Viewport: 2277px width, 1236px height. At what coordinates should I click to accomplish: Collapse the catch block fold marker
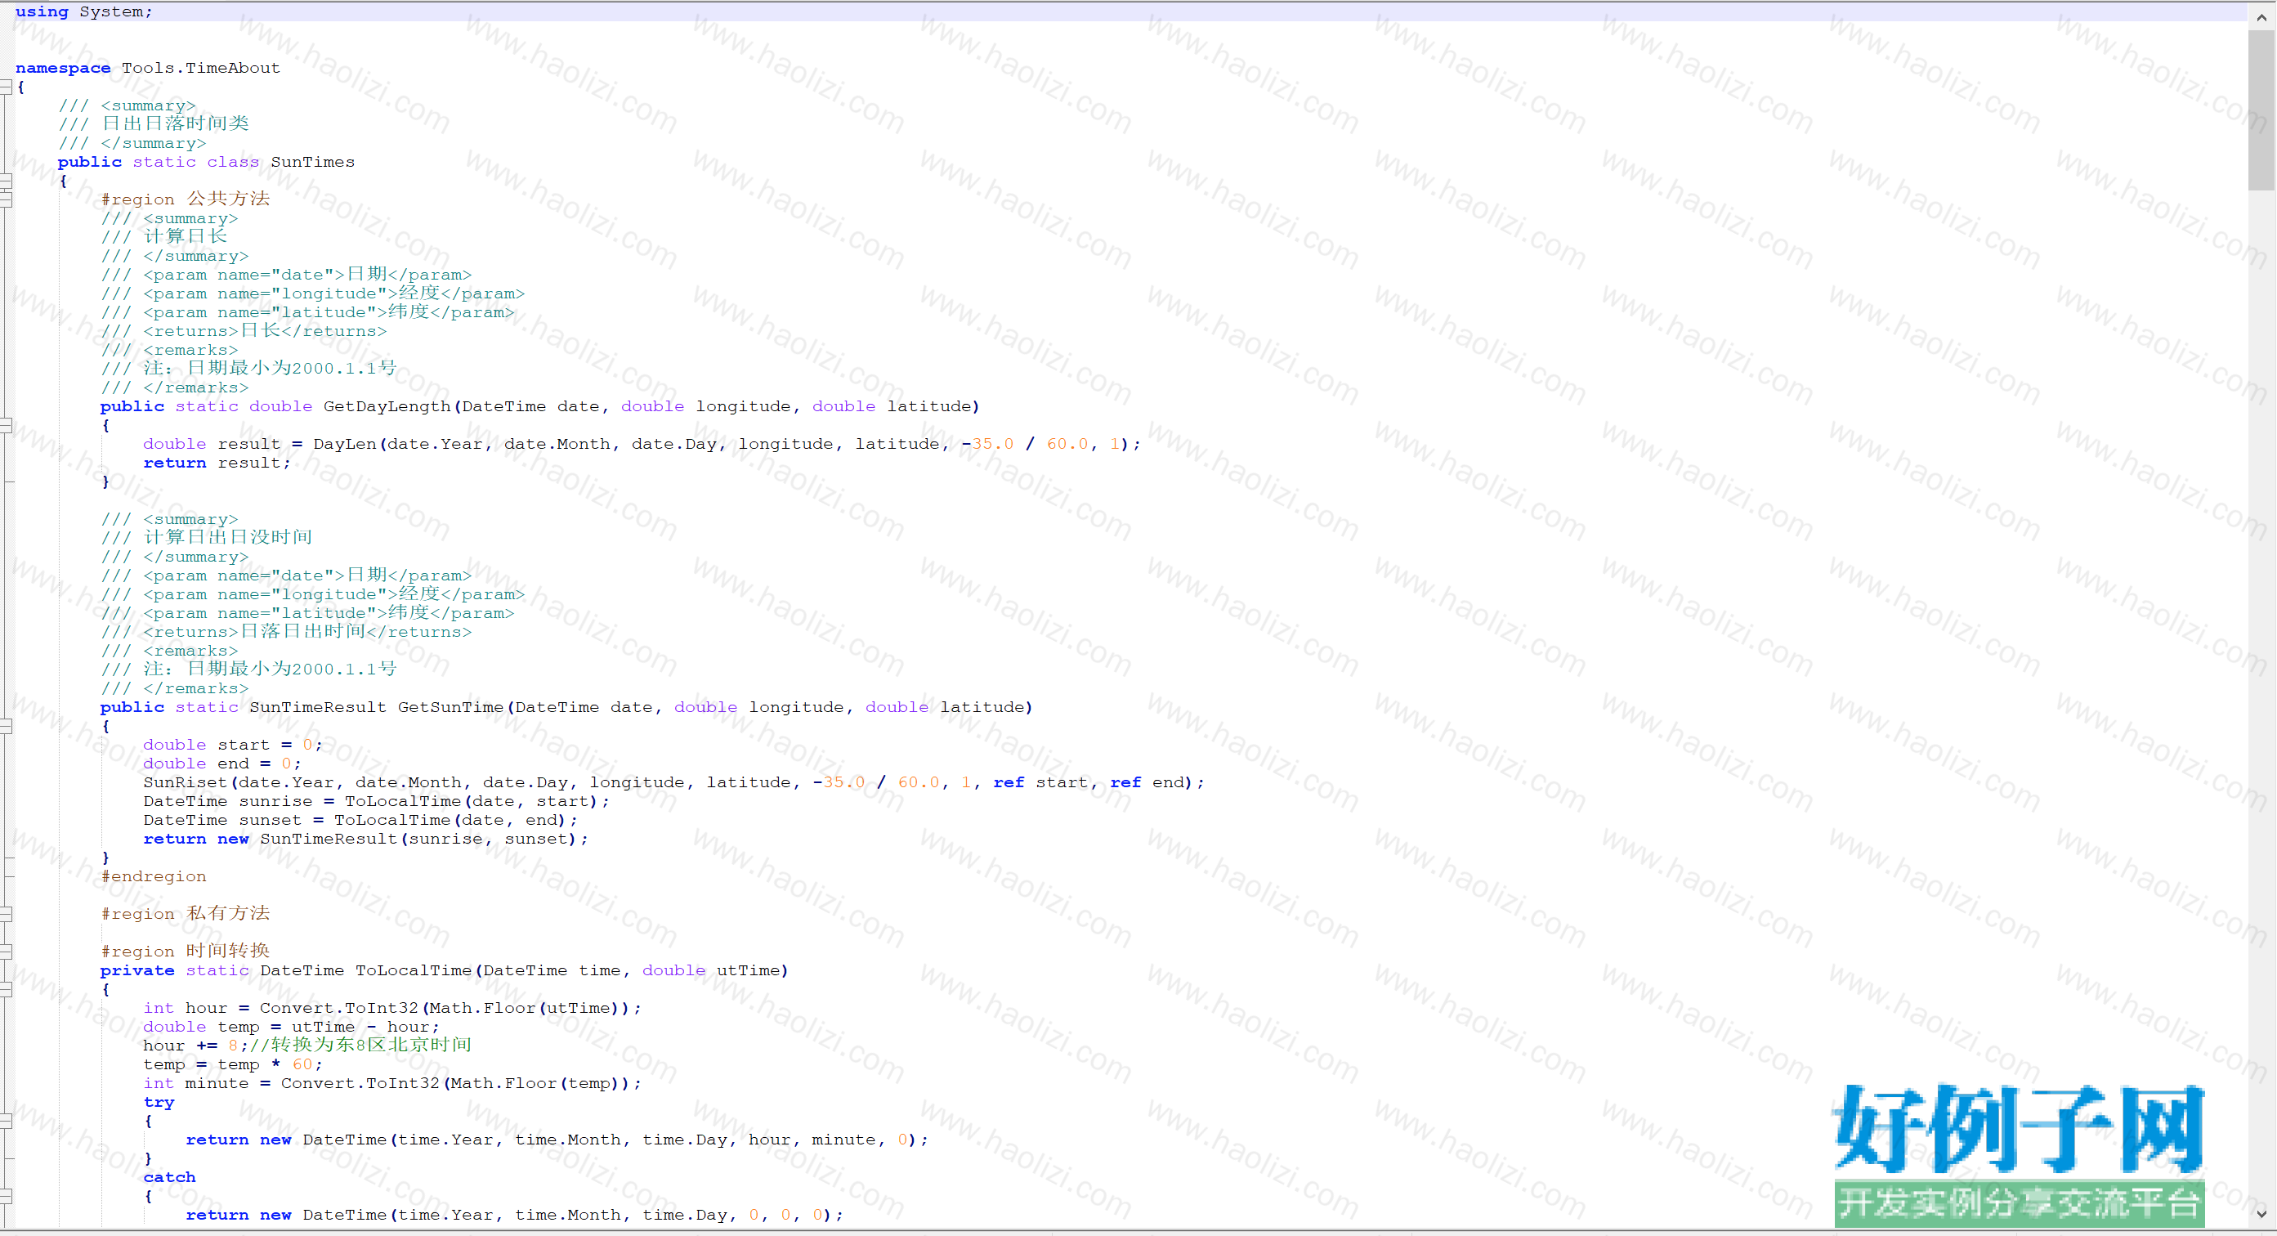(5, 1196)
